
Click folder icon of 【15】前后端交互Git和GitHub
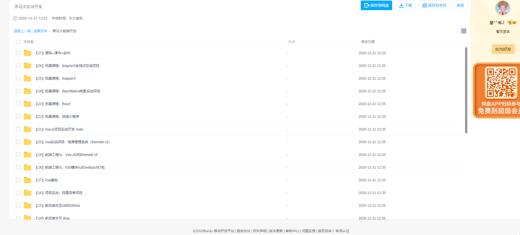27,205
